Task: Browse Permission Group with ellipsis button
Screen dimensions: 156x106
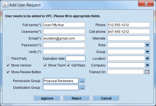Action: pos(82,81)
